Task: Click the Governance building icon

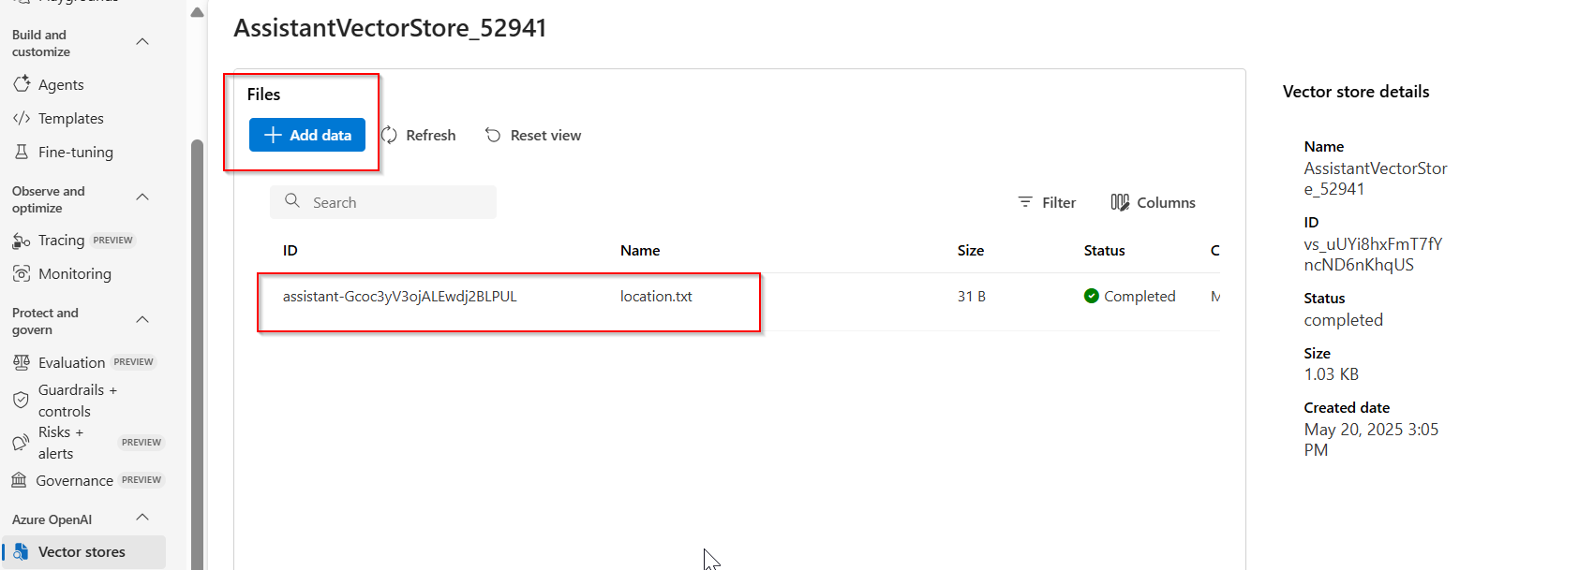Action: pos(20,480)
